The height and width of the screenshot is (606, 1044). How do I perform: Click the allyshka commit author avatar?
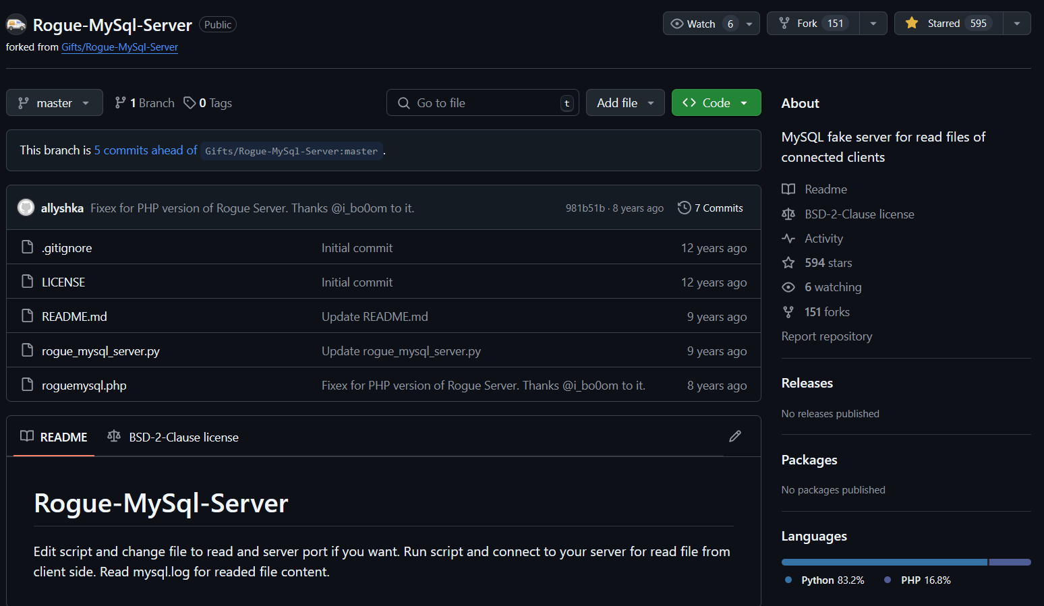[26, 208]
